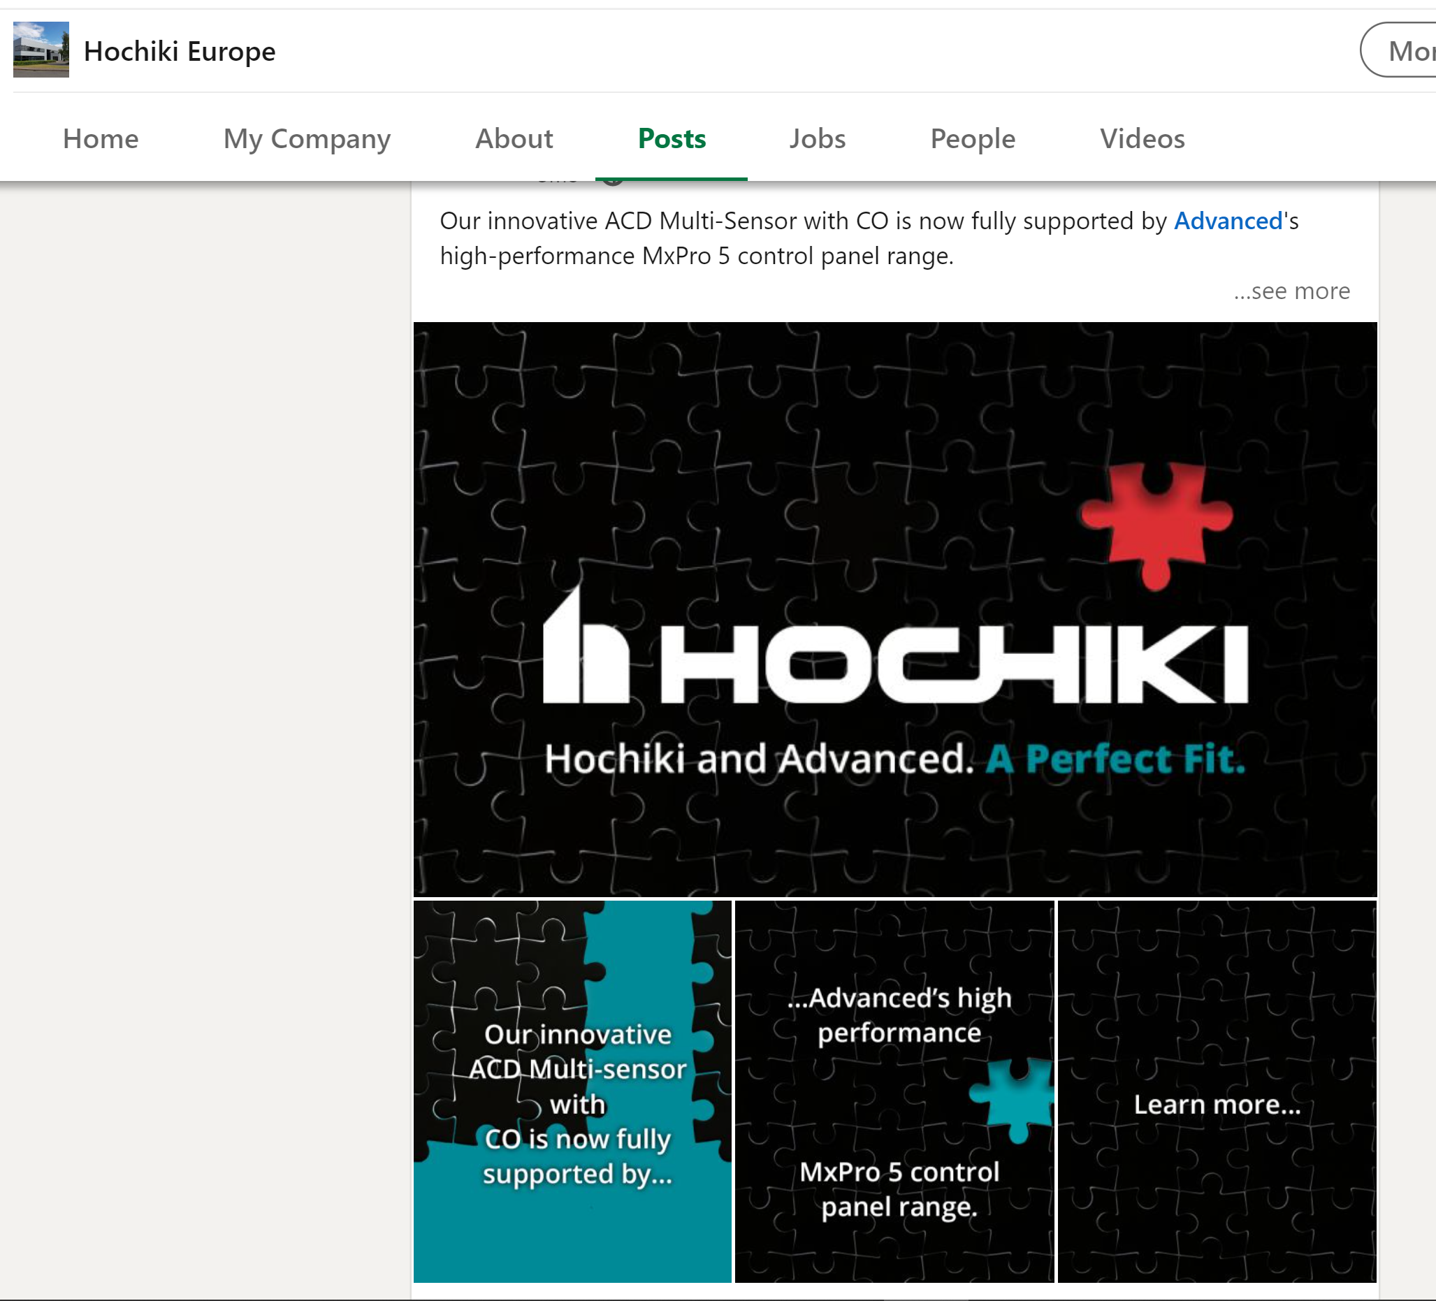Click the Hochiki Europe page title

[180, 51]
